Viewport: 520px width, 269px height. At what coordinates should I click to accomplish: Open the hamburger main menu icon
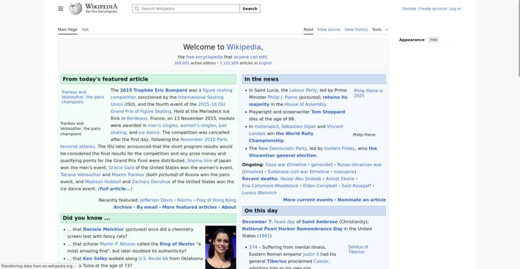60,8
